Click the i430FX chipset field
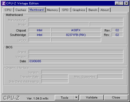 tap(76, 30)
